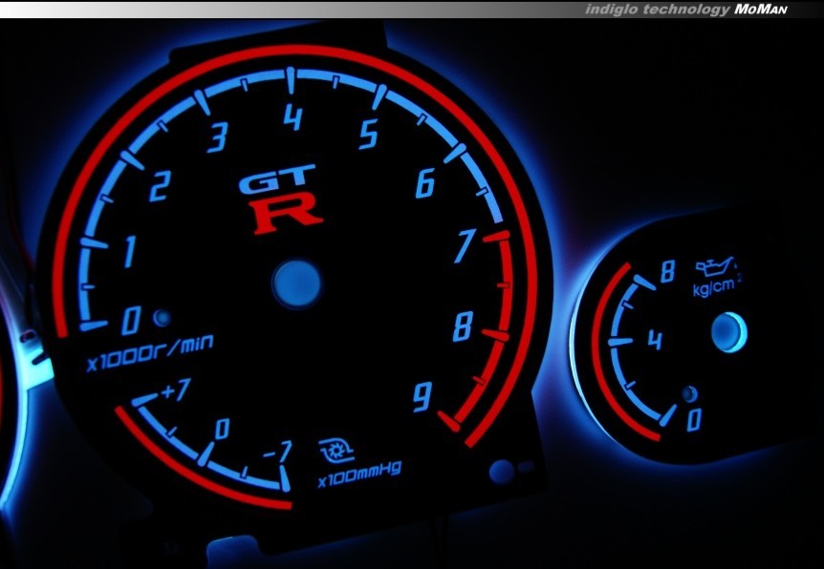Click the tachometer number 7 near redline
This screenshot has height=569, width=824.
(465, 245)
